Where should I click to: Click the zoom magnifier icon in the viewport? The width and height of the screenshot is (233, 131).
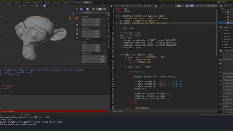77,25
